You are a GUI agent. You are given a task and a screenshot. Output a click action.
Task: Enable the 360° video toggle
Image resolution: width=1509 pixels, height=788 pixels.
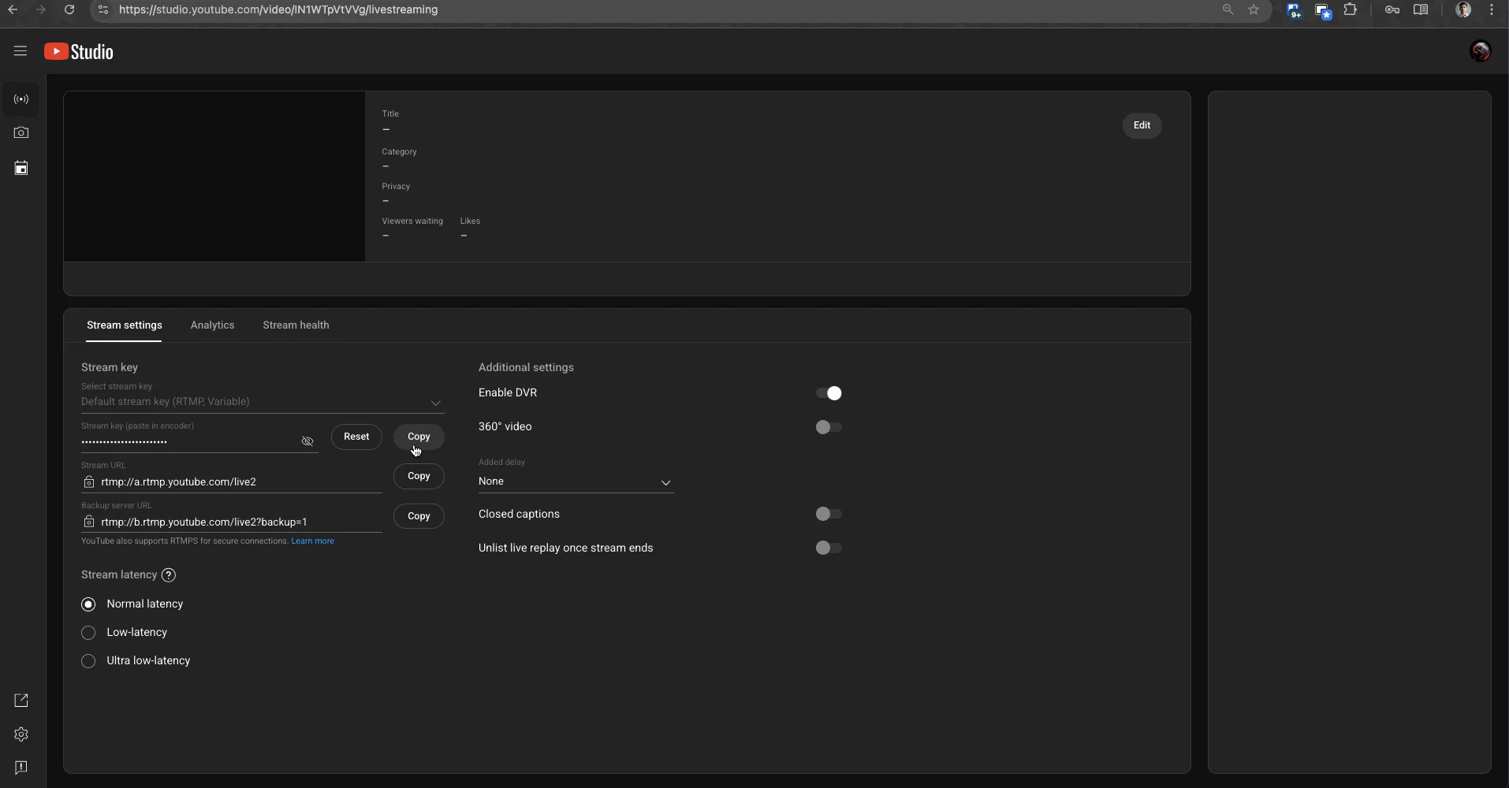coord(829,427)
